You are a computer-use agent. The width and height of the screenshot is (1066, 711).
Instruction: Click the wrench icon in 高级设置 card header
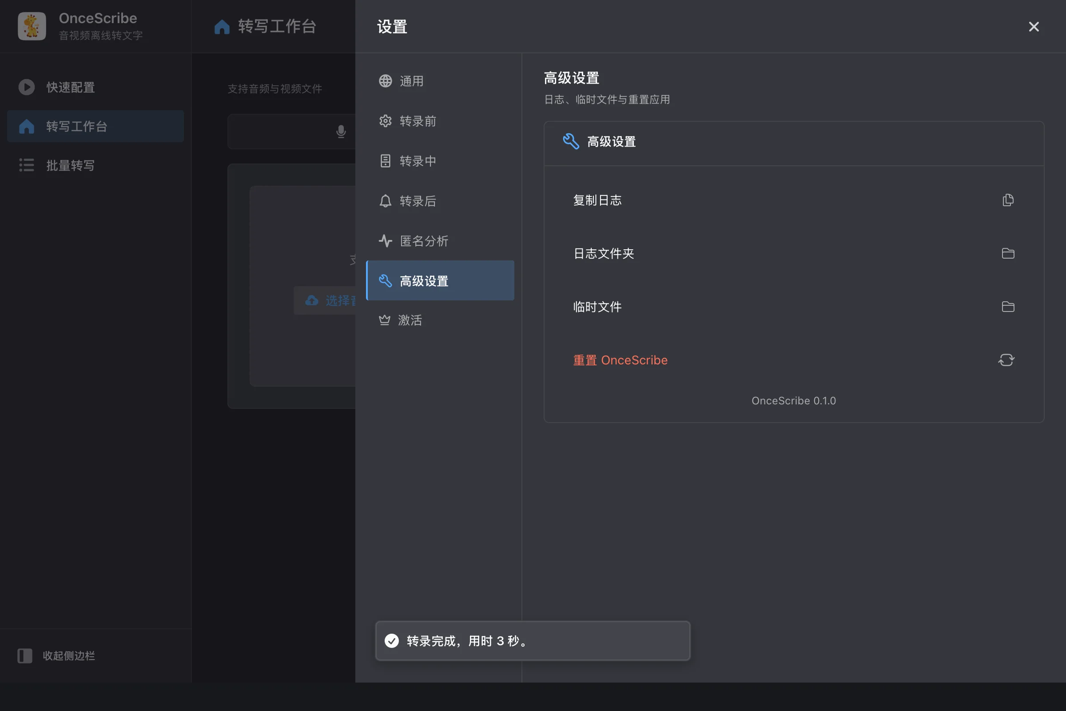(x=571, y=141)
